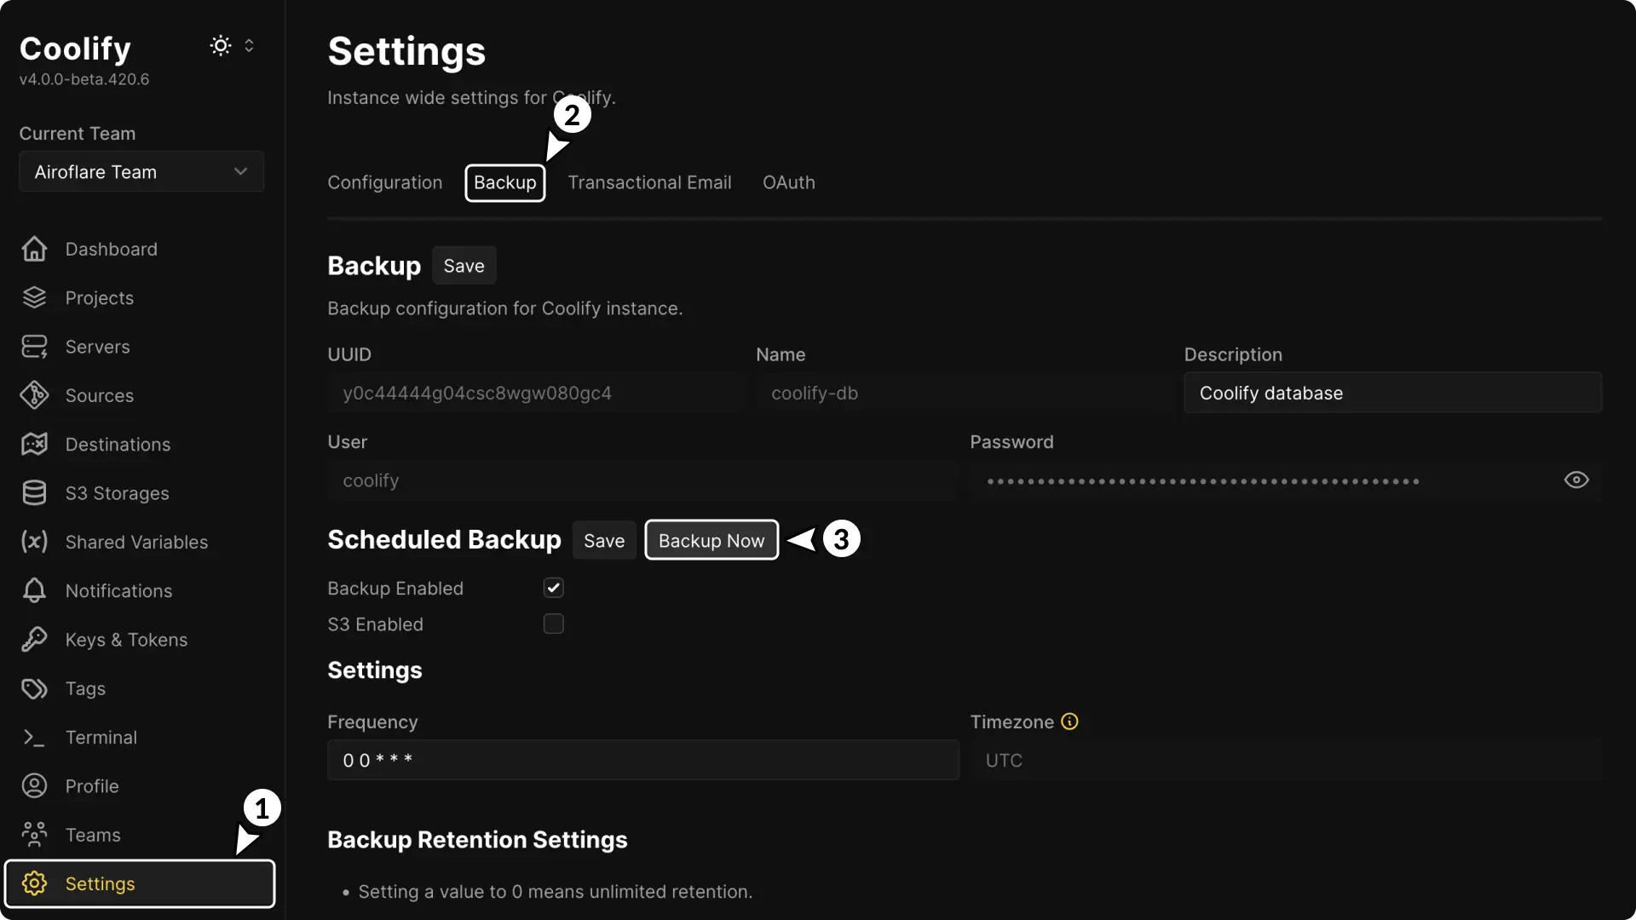Reveal the password with the eye toggle
This screenshot has width=1636, height=920.
[1576, 480]
